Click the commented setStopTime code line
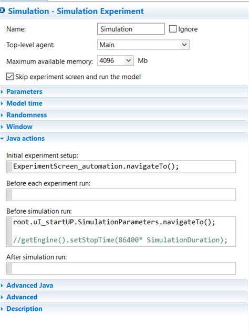This screenshot has width=249, height=334. point(120,240)
